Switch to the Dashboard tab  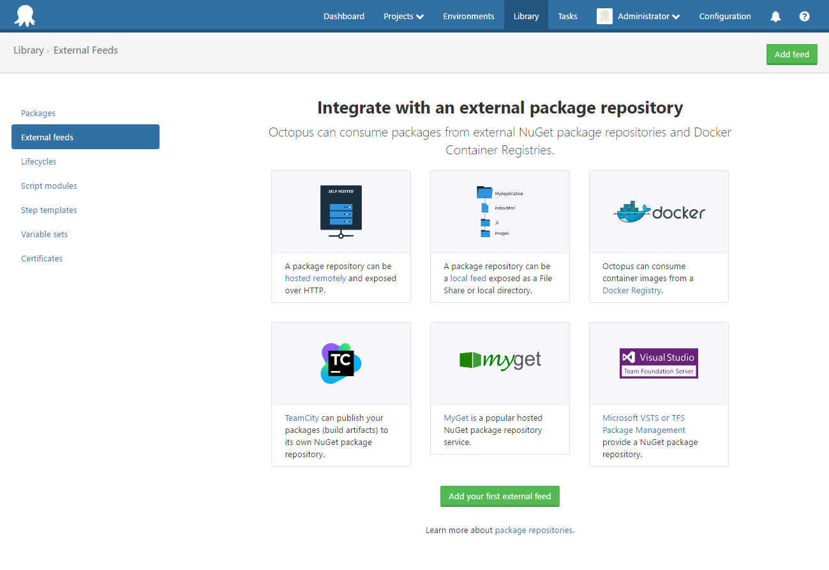point(343,16)
